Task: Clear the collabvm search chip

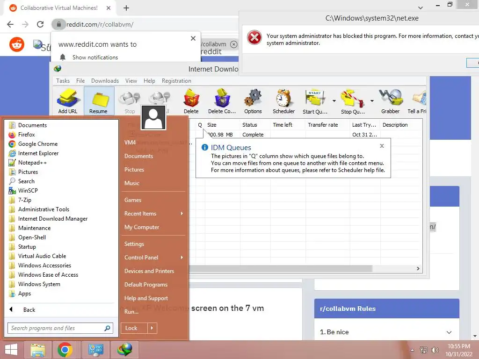Action: pos(234,44)
